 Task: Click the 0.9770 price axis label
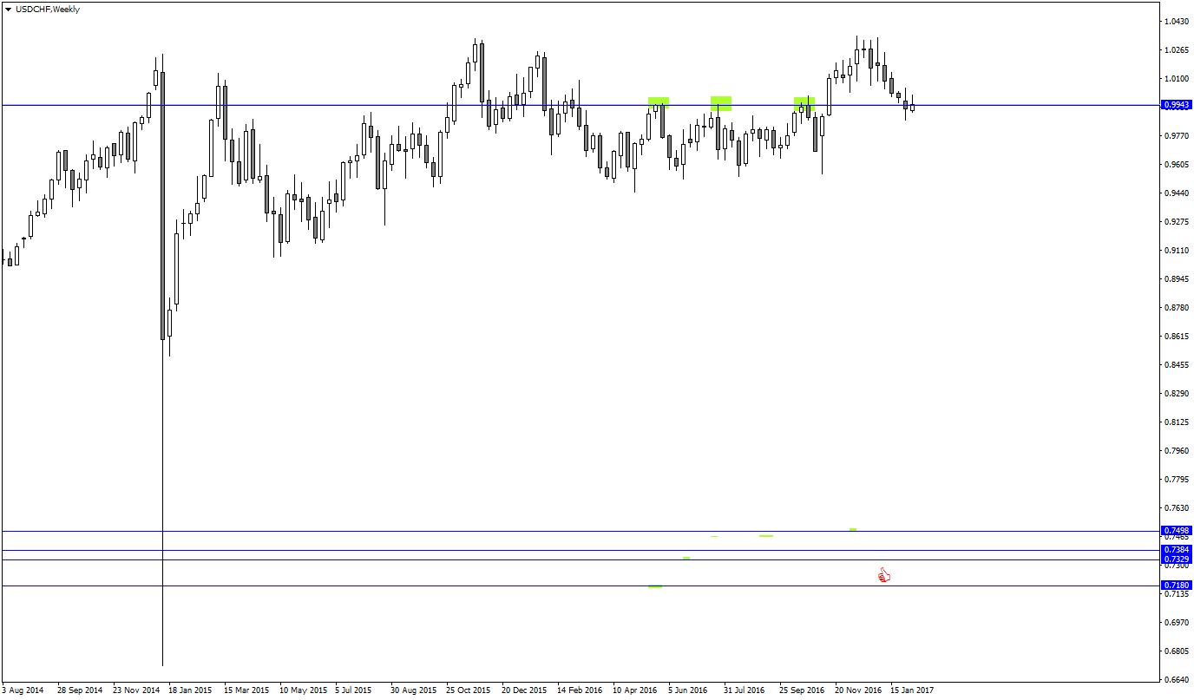pos(1178,135)
